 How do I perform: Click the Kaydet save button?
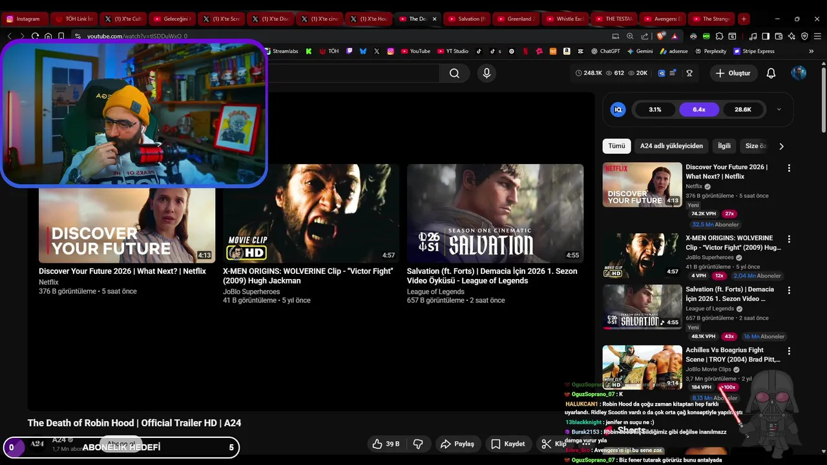point(508,444)
